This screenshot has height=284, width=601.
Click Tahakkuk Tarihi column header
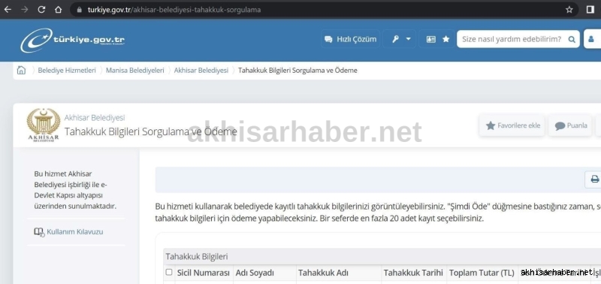point(413,273)
